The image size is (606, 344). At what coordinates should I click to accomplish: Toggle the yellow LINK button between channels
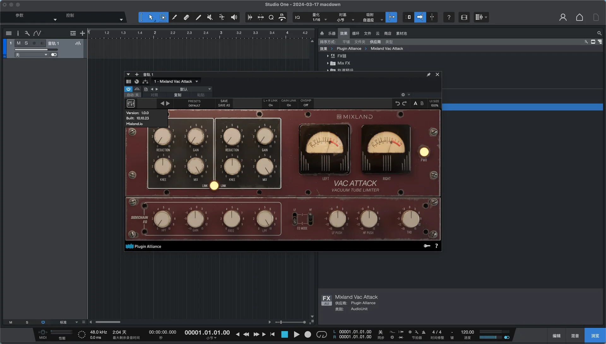[x=214, y=185]
